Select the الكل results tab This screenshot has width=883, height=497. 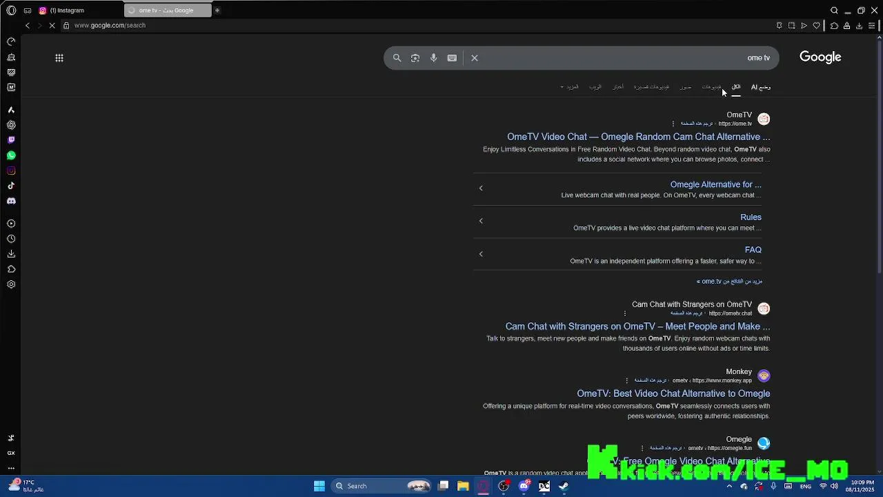tap(736, 87)
